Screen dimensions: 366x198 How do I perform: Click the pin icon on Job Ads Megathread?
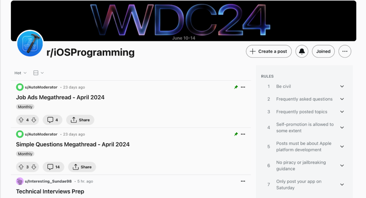pos(236,87)
